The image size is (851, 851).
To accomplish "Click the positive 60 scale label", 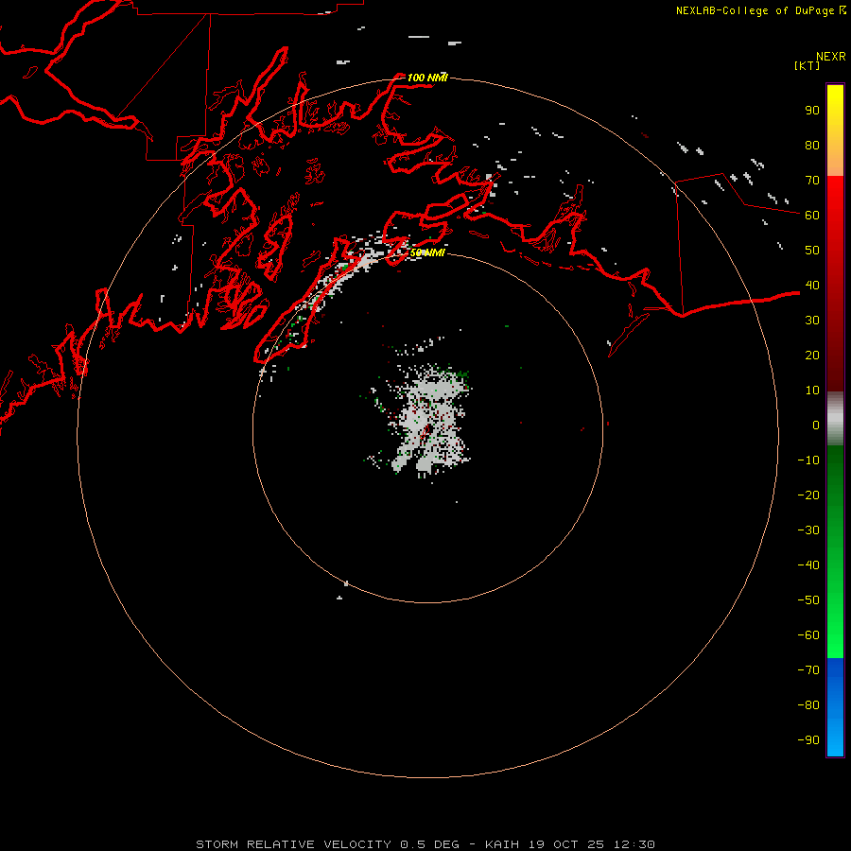I will (812, 215).
